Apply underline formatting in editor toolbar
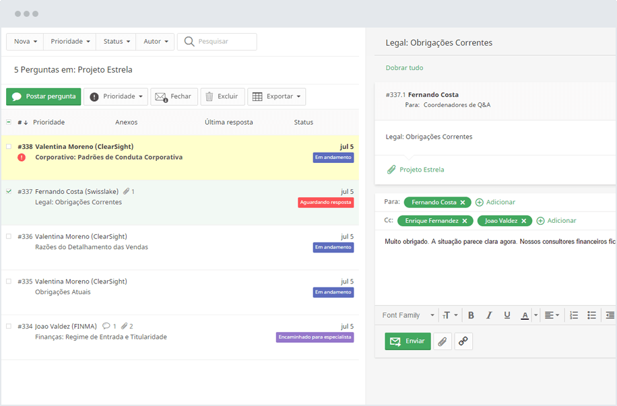 click(x=507, y=315)
